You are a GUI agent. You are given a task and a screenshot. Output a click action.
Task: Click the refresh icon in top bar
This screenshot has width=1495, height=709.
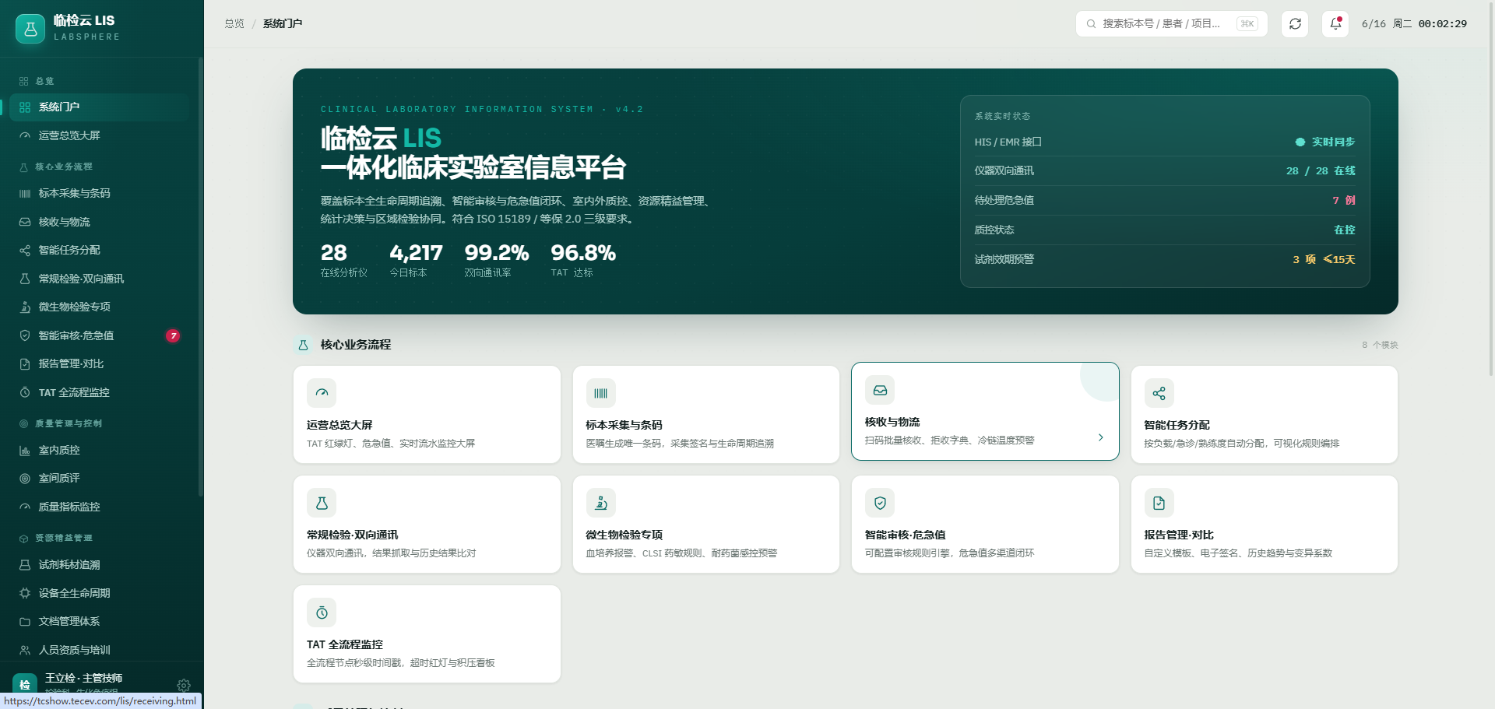[1295, 24]
